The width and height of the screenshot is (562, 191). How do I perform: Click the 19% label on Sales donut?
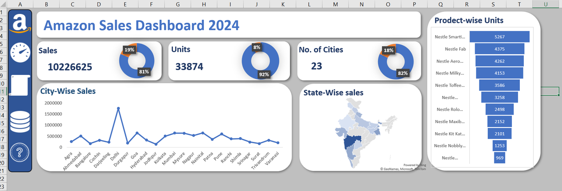tap(129, 50)
